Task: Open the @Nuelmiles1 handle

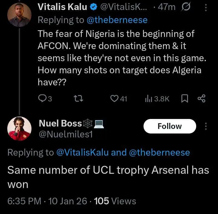Action: (65, 133)
